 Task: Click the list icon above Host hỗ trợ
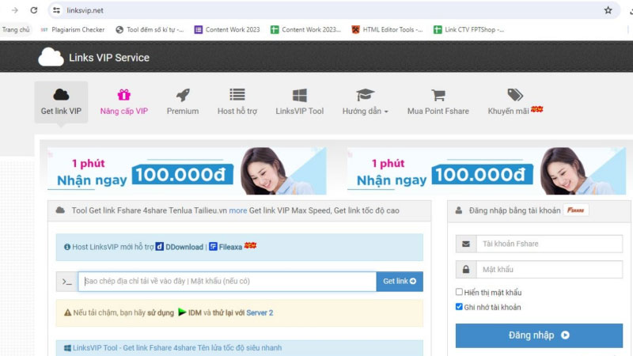click(x=237, y=94)
